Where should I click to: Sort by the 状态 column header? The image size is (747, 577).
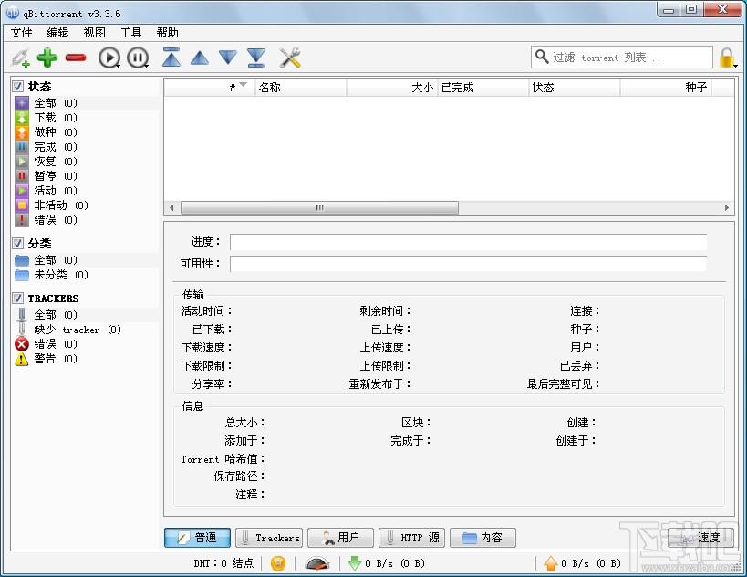574,88
